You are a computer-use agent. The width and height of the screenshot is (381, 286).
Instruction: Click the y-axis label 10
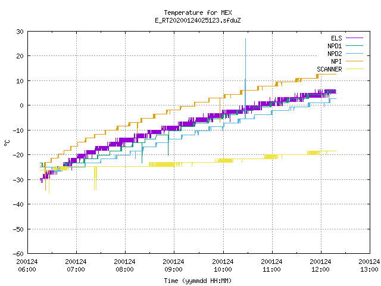coord(20,81)
